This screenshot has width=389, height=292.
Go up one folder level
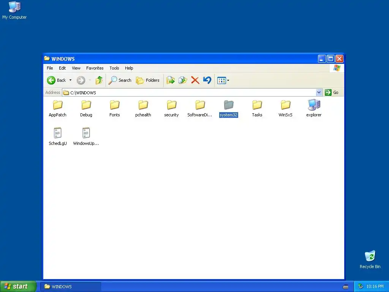(x=99, y=80)
